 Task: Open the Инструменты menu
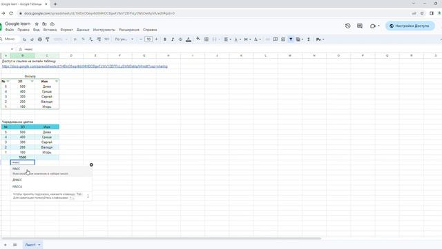tap(104, 30)
